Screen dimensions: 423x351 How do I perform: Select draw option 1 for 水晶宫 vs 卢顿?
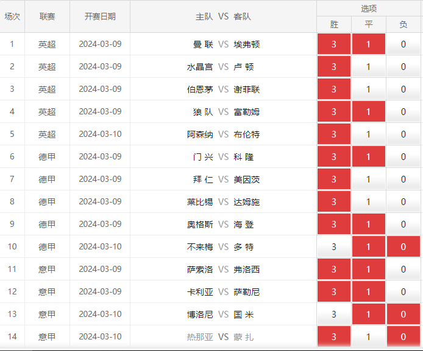(369, 66)
